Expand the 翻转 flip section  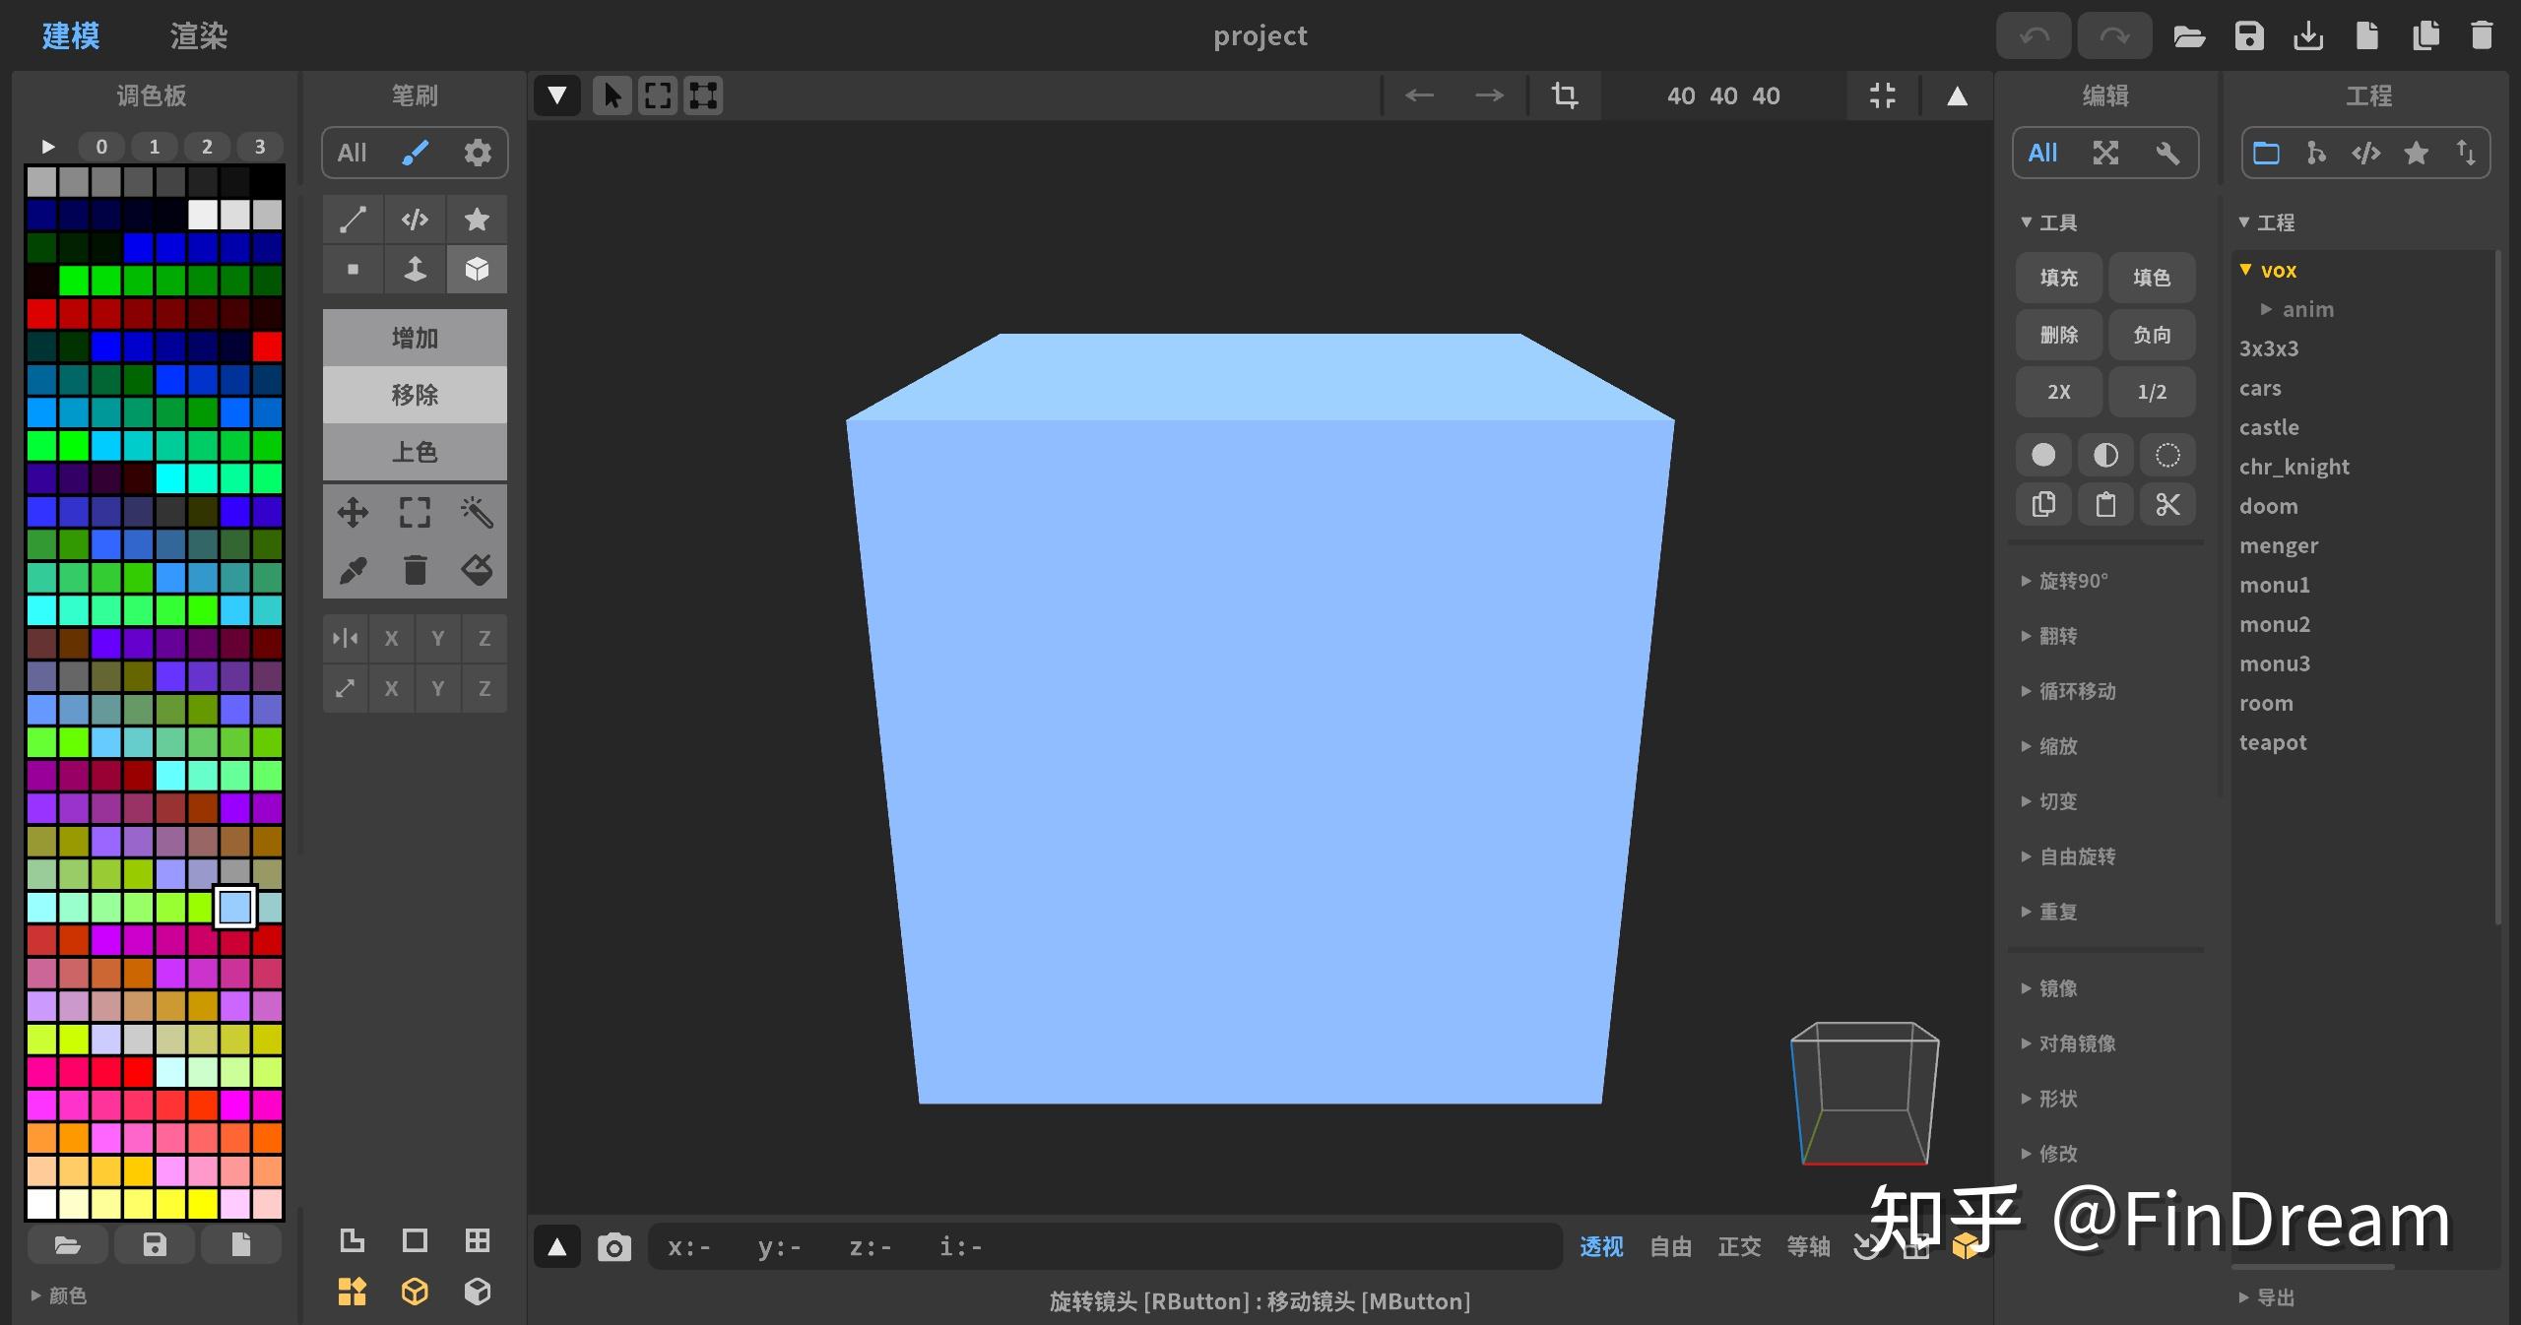click(2049, 636)
